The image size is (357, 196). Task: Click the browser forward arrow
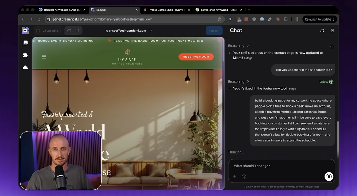31,19
